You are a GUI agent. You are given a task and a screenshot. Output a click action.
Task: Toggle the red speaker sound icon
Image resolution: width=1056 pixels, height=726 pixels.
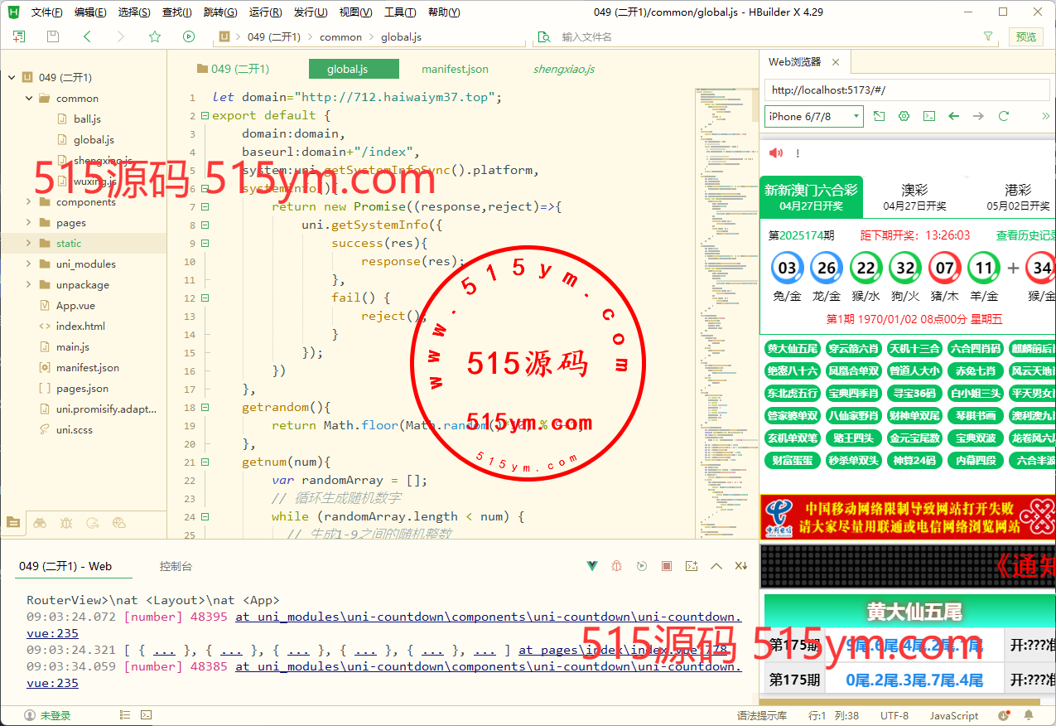click(x=776, y=153)
